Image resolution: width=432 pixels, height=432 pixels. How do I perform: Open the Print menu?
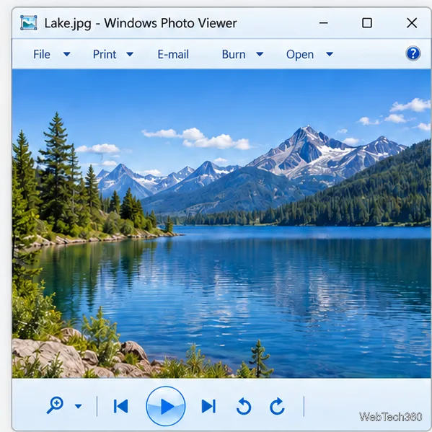105,54
